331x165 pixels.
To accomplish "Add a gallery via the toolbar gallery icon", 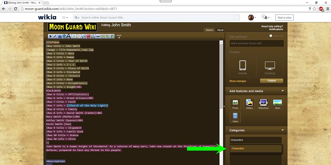I will 107,36.
